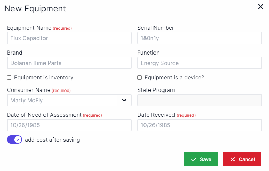Focus the Date of Need of Assessment field
The image size is (269, 171).
coord(69,125)
